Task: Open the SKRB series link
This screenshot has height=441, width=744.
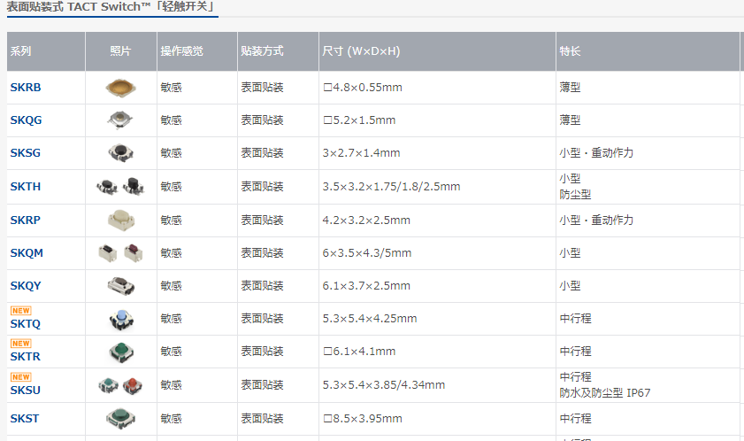Action: [x=26, y=88]
